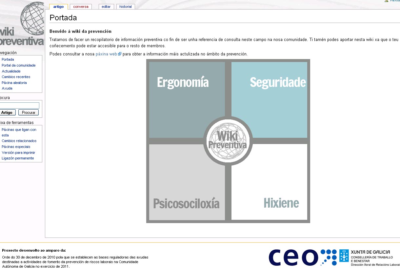This screenshot has width=400, height=270.
Task: Open Ligazón permanente link
Action: (x=18, y=158)
